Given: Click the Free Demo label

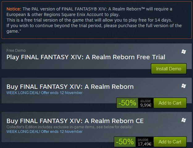Looking at the screenshot, I should click(16, 50).
